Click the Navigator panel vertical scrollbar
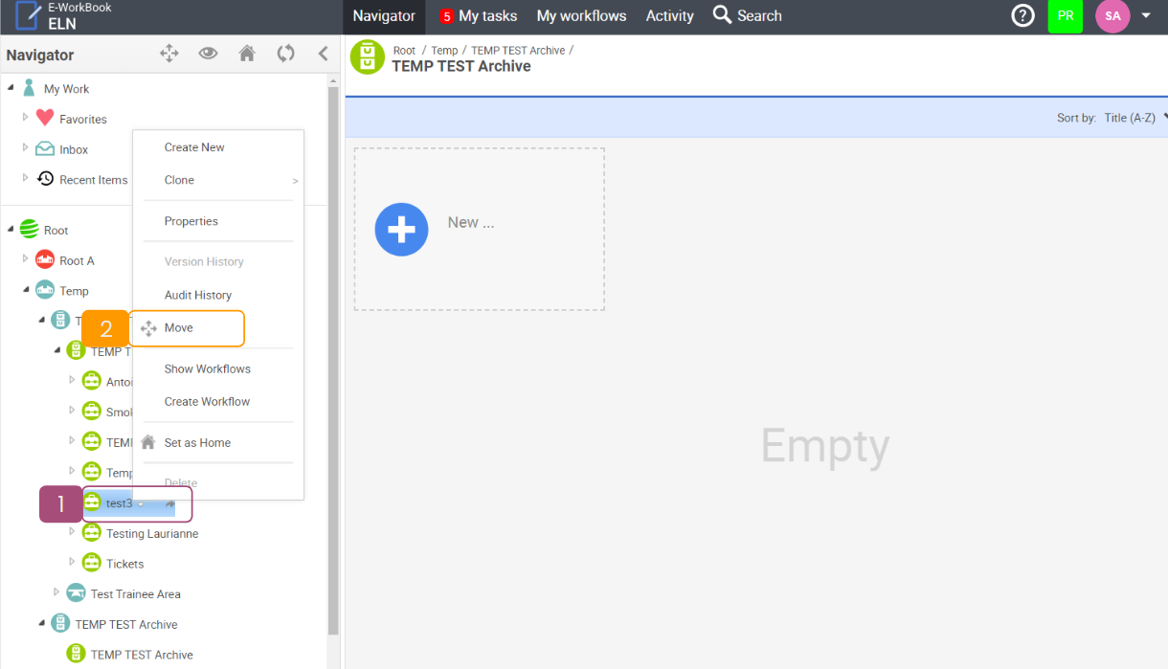The image size is (1168, 669). pos(333,354)
